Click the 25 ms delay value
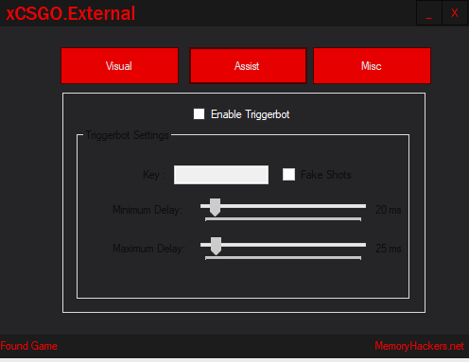The height and width of the screenshot is (362, 469). pyautogui.click(x=389, y=249)
